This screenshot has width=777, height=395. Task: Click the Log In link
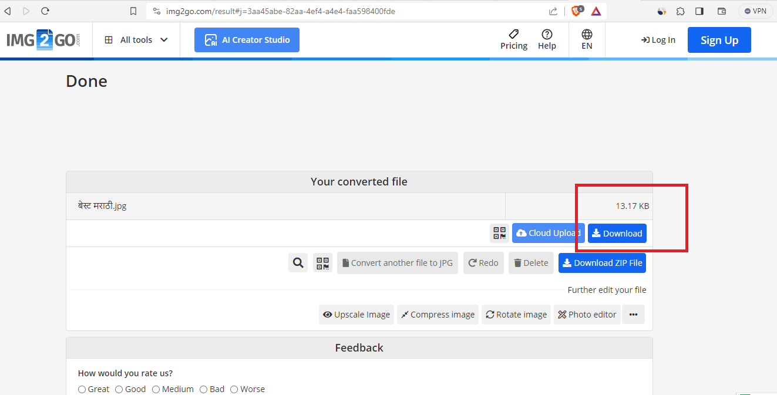click(x=658, y=40)
